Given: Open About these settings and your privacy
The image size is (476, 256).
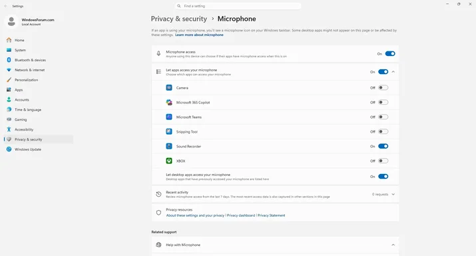Looking at the screenshot, I should [195, 215].
